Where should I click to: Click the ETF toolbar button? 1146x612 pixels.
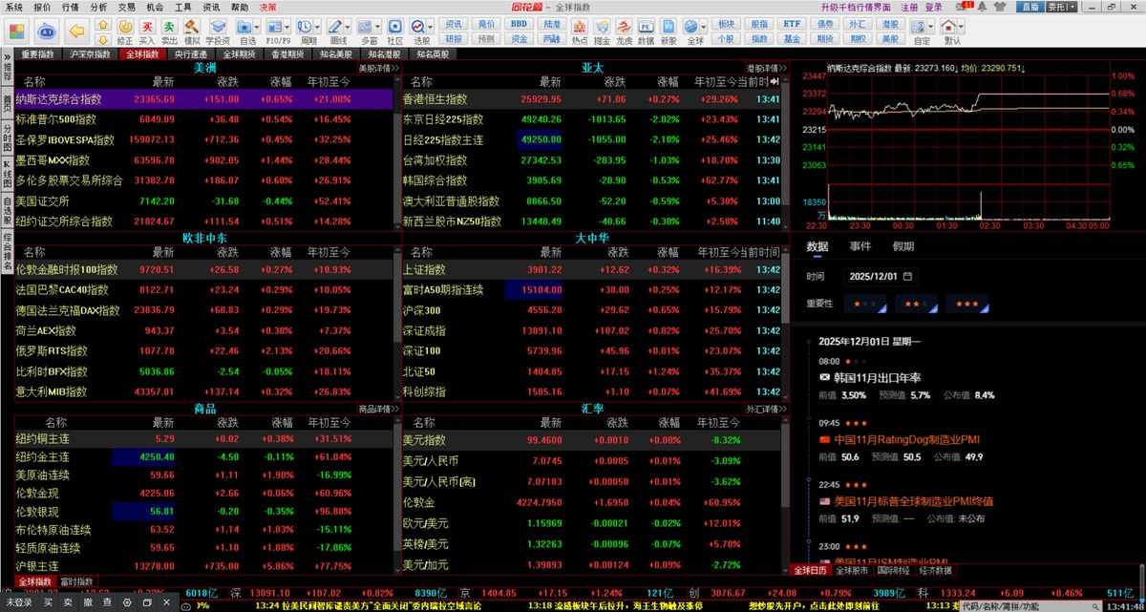pos(792,23)
